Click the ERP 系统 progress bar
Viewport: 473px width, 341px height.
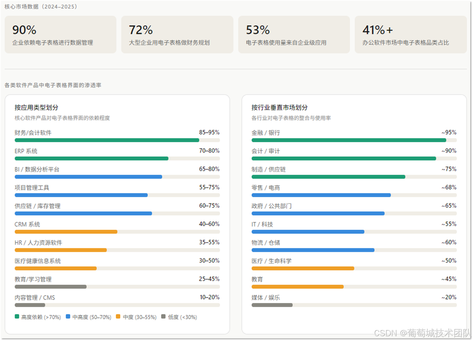pos(117,158)
